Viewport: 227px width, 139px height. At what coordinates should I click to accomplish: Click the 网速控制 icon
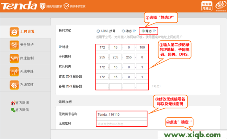tap(14, 58)
